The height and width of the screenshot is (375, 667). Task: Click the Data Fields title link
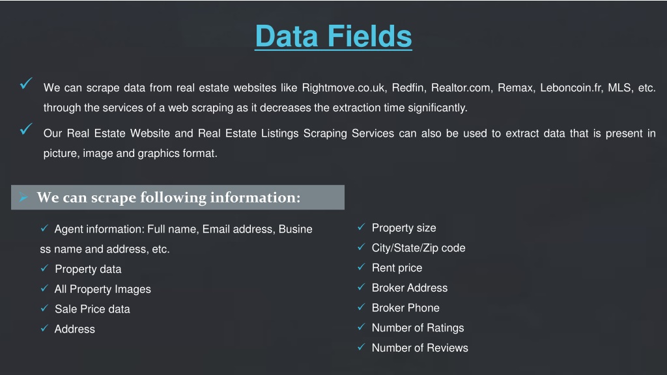point(333,36)
